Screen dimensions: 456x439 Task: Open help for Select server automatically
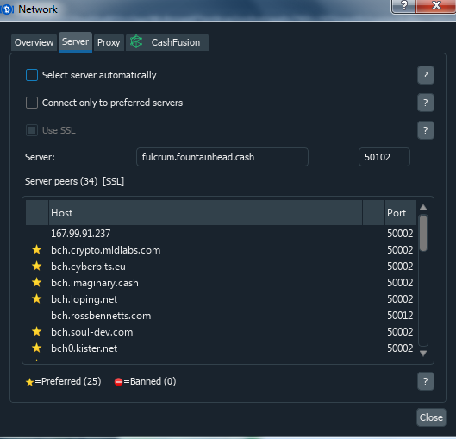click(426, 75)
